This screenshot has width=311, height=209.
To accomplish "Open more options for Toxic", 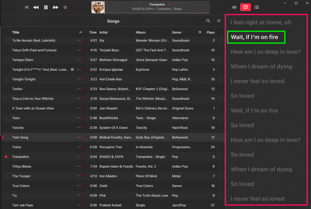I will [79, 118].
